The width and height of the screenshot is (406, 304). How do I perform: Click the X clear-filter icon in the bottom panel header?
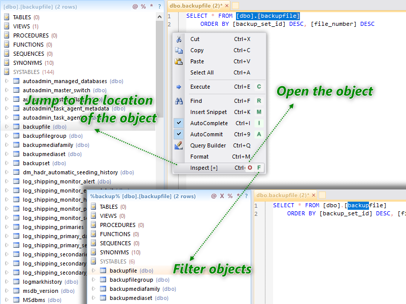tap(222, 196)
